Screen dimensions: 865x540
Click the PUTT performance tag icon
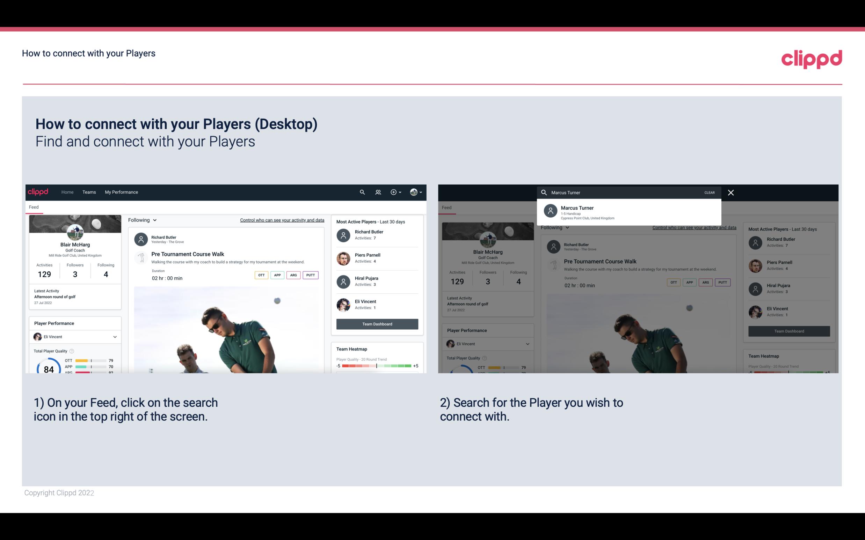click(x=310, y=275)
